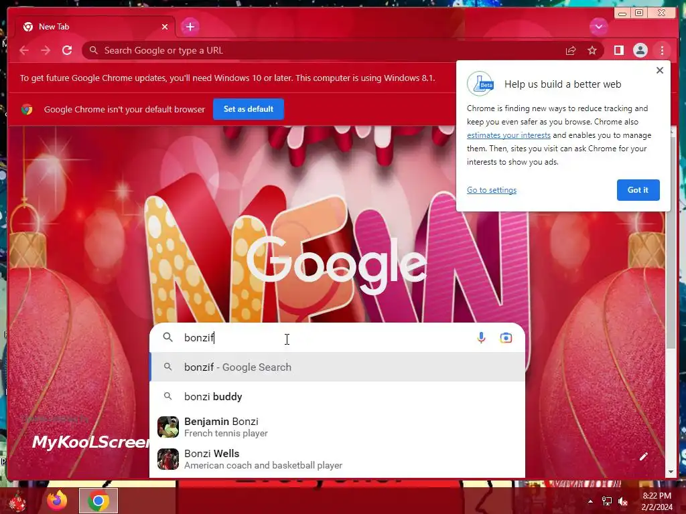Close the Help us build a better web popup
Screen dimensions: 686x514
(660, 70)
